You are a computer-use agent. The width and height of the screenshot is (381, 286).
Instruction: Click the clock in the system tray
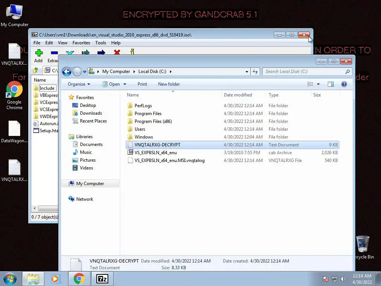[x=362, y=279]
